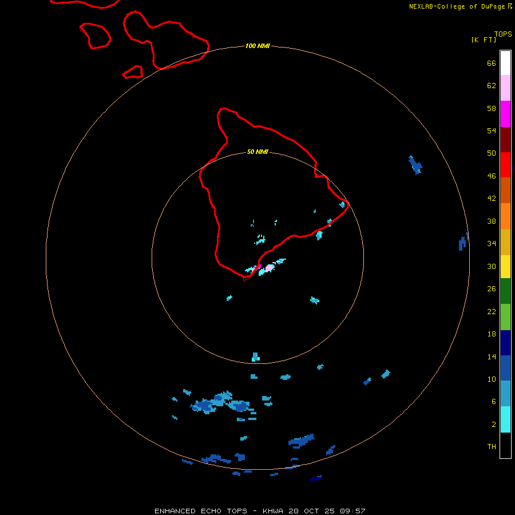515x515 pixels.
Task: Pick the yellow 30 kft legend swatch
Action: (x=505, y=267)
